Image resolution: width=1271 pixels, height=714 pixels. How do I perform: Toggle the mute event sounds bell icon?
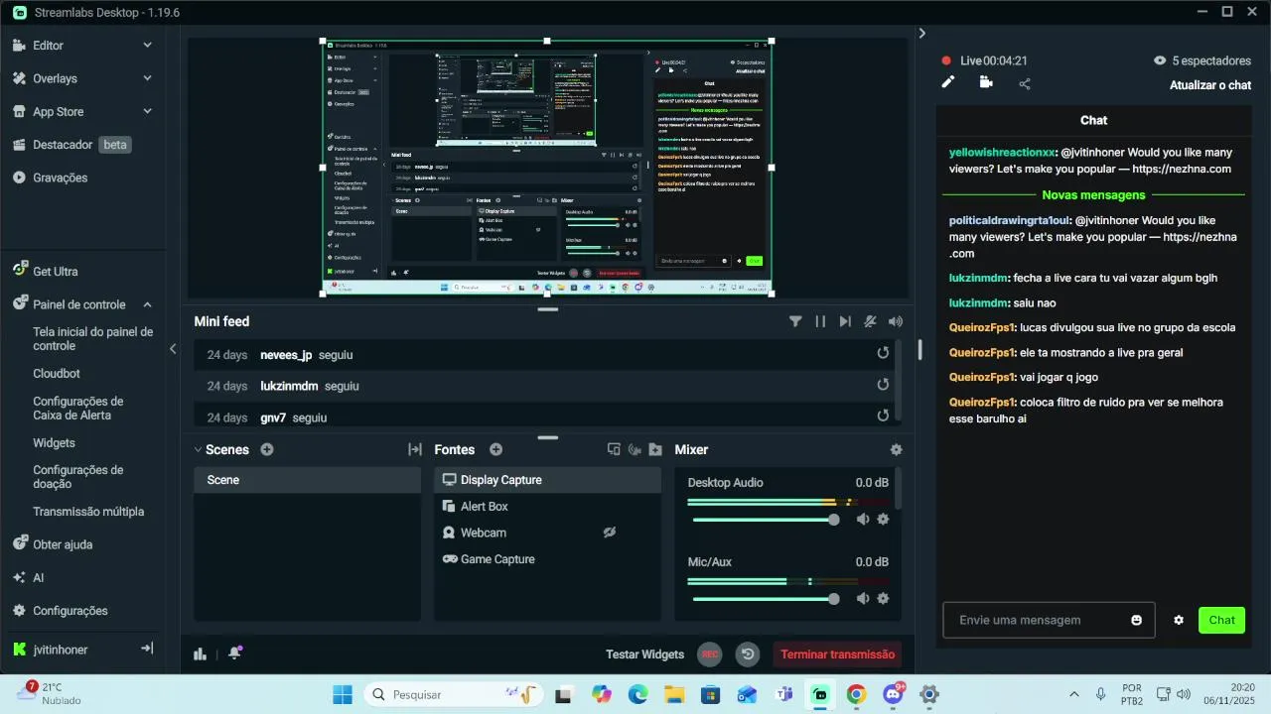[x=871, y=321]
